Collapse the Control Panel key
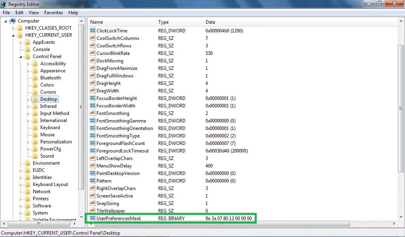Viewport: 405px width, 237px height. [x=21, y=57]
